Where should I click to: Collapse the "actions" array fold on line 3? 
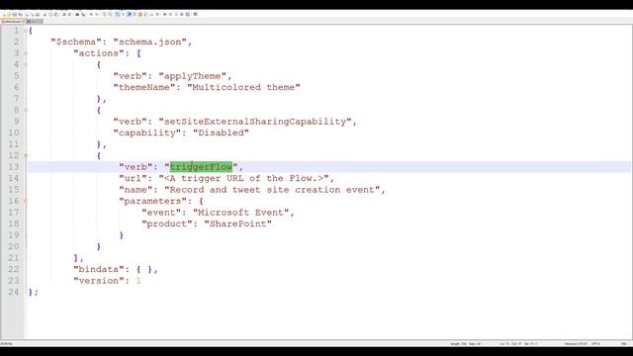[x=26, y=52]
